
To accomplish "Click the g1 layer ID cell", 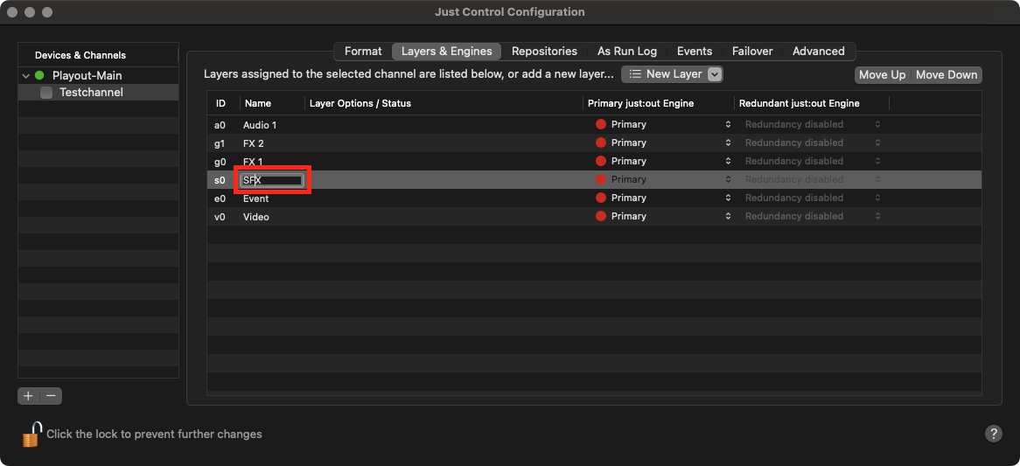I will (x=220, y=143).
